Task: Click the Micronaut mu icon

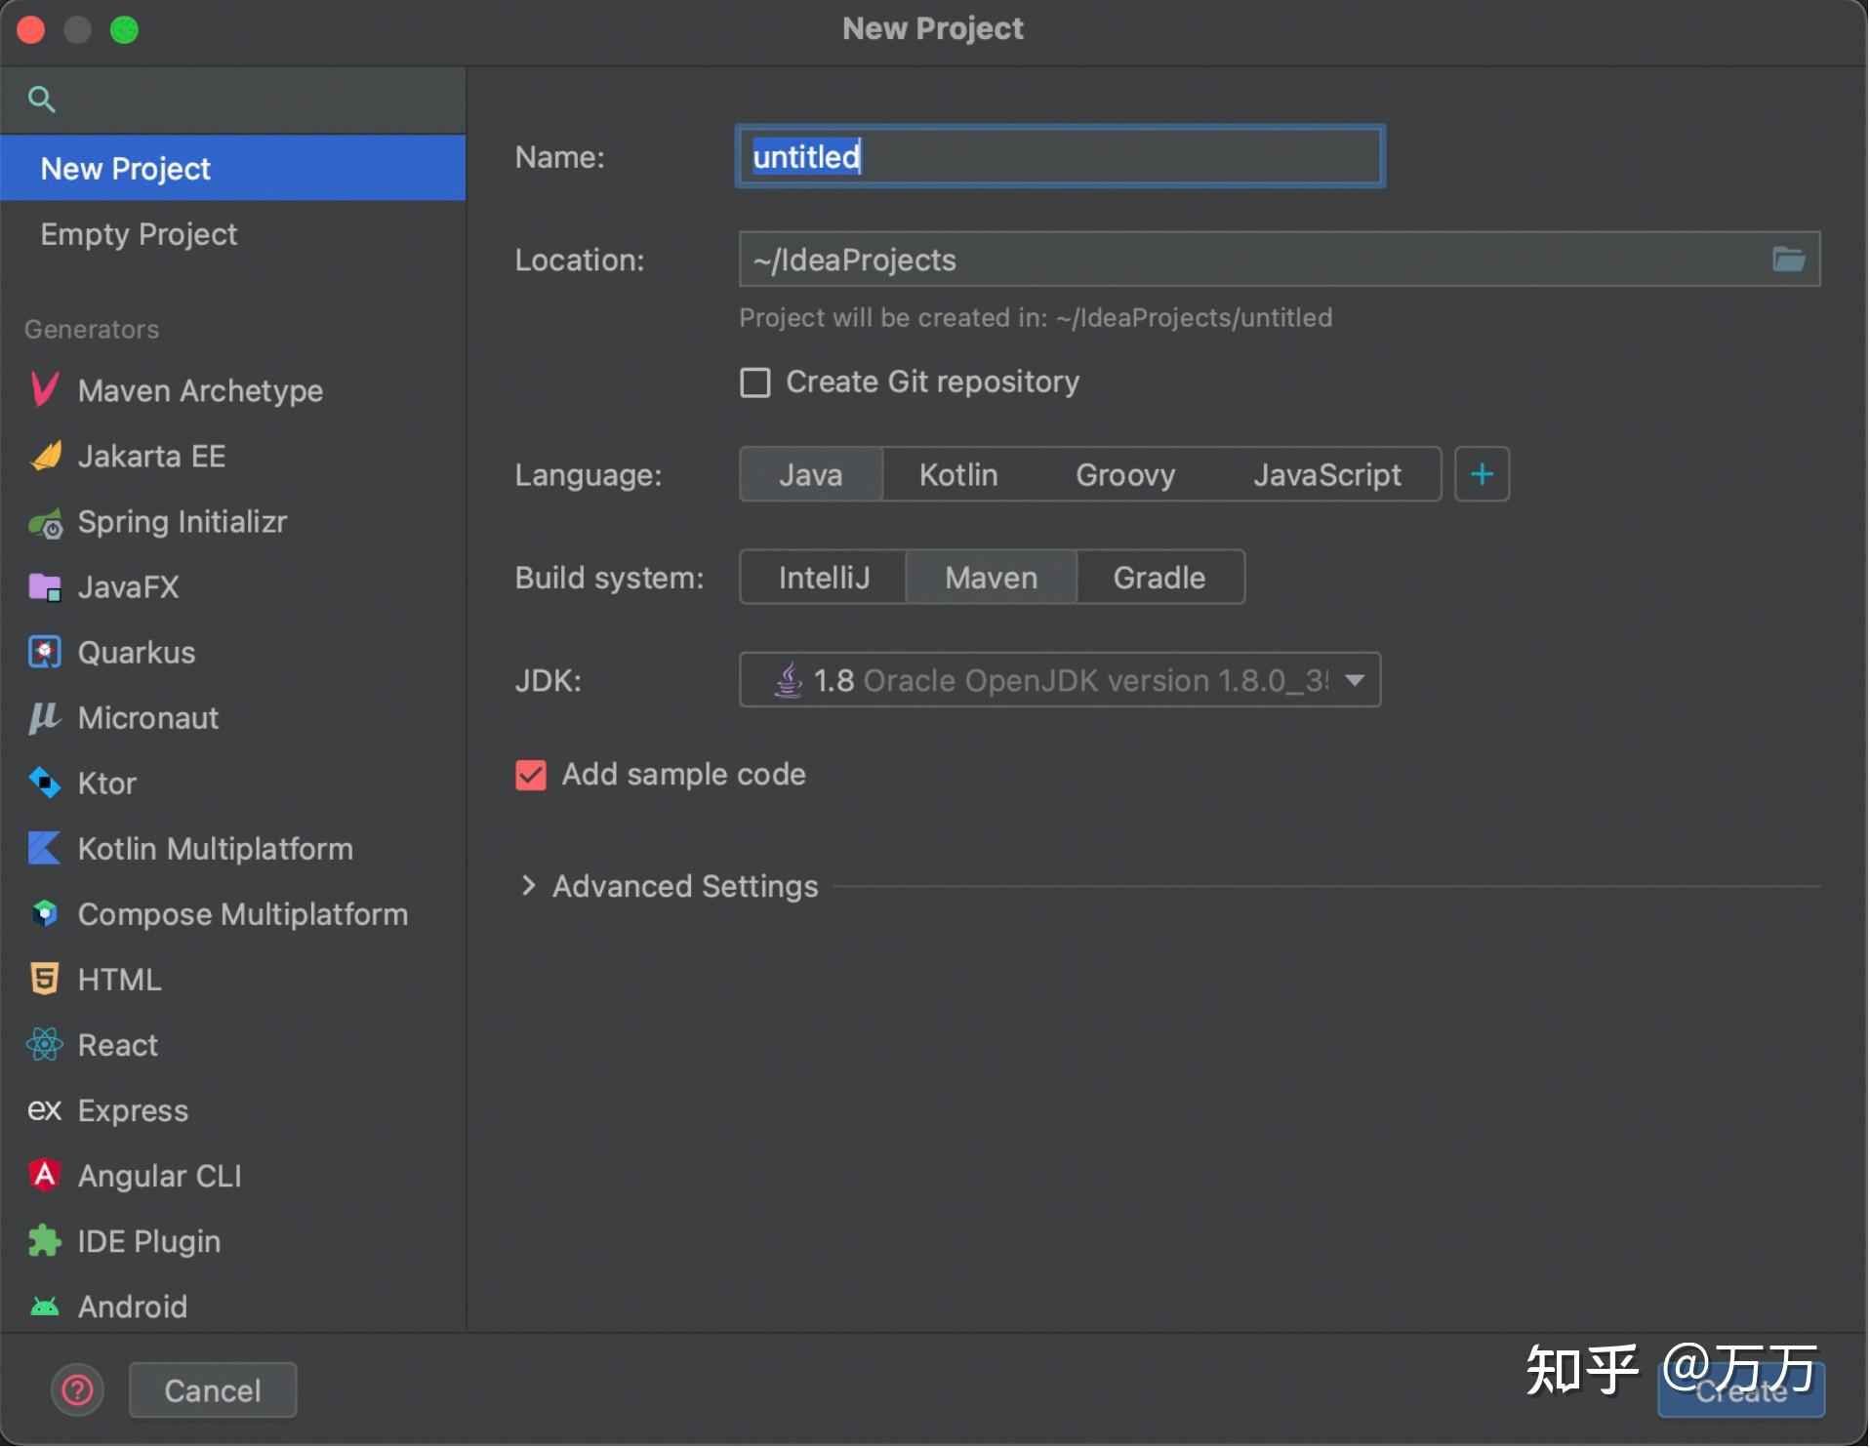Action: click(44, 718)
